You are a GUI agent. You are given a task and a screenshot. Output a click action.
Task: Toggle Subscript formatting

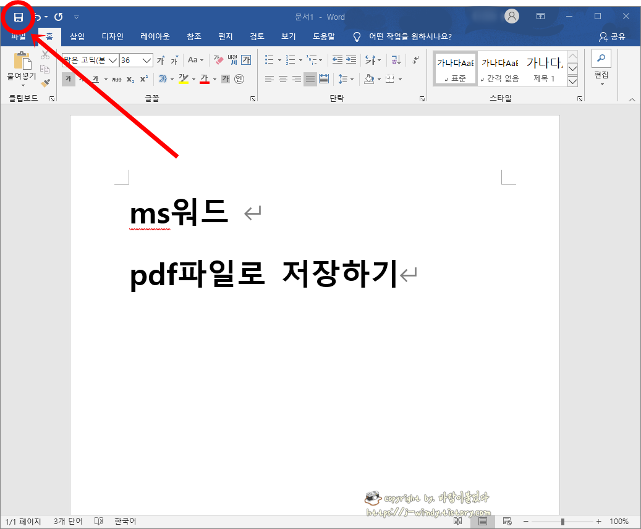coord(130,79)
